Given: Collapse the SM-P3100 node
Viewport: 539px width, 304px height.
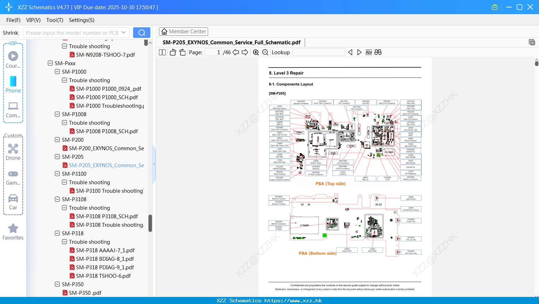Looking at the screenshot, I should click(57, 174).
